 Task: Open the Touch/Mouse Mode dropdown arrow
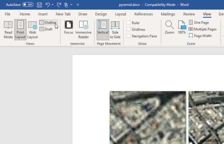[71, 5]
